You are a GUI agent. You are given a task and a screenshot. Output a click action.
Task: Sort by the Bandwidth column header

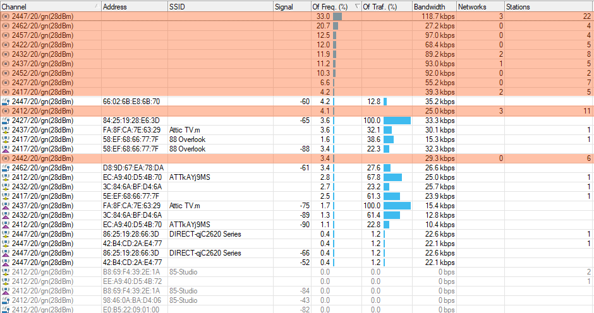(434, 6)
